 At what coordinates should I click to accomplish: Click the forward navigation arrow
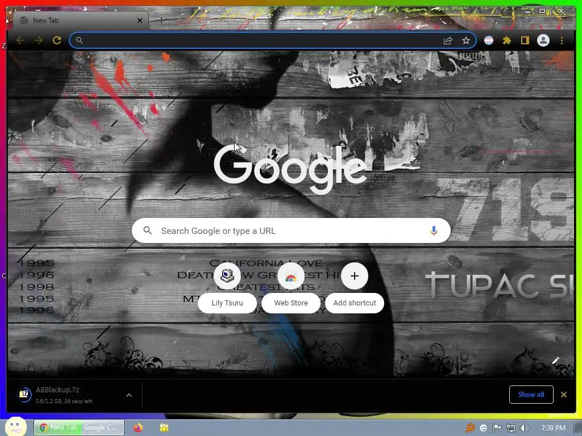pyautogui.click(x=39, y=40)
